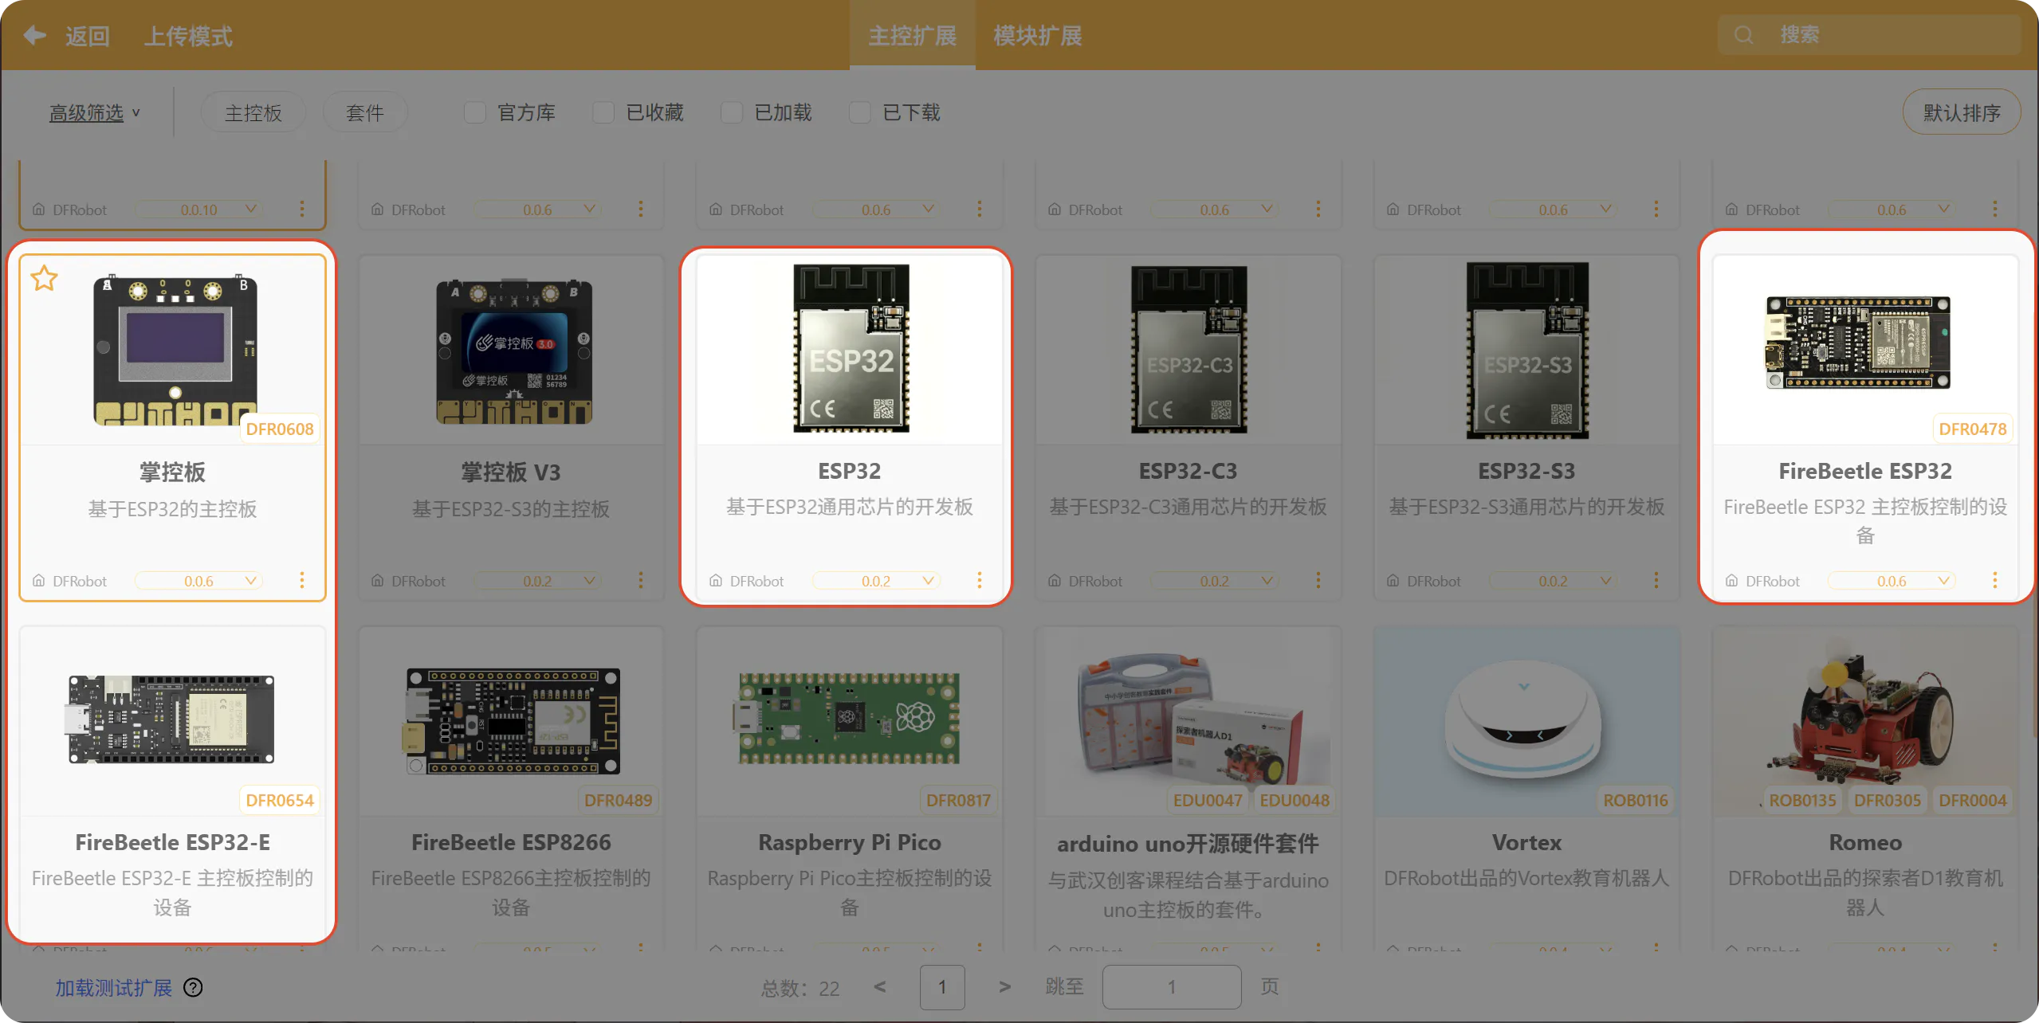This screenshot has height=1023, width=2039.
Task: Click the 加载测试扩展 link
Action: (x=113, y=988)
